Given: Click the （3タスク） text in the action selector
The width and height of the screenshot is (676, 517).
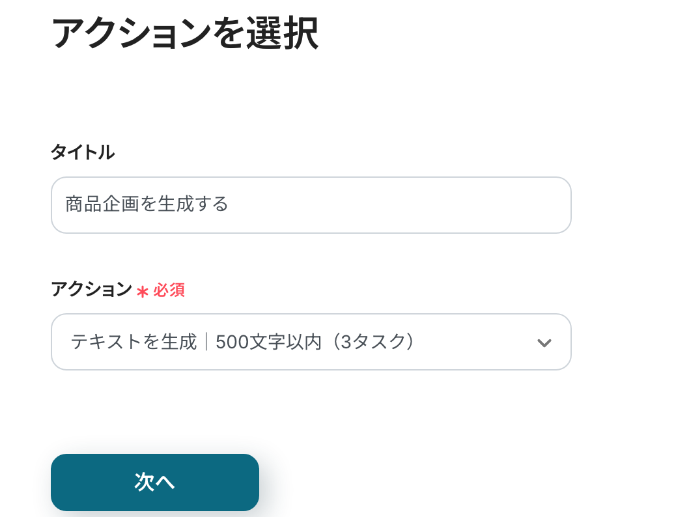Looking at the screenshot, I should click(x=371, y=342).
